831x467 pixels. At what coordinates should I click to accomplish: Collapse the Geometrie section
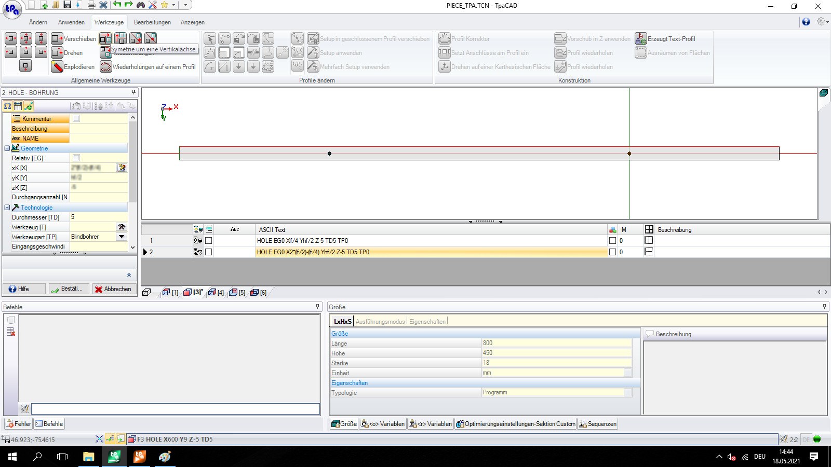(7, 148)
